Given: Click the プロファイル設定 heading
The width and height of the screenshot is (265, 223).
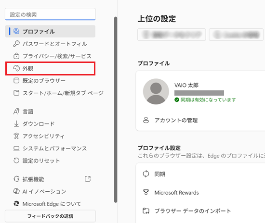Looking at the screenshot, I should [x=159, y=148].
